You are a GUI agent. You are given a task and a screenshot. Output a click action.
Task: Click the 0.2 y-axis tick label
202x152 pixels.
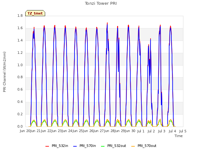tap(20, 114)
